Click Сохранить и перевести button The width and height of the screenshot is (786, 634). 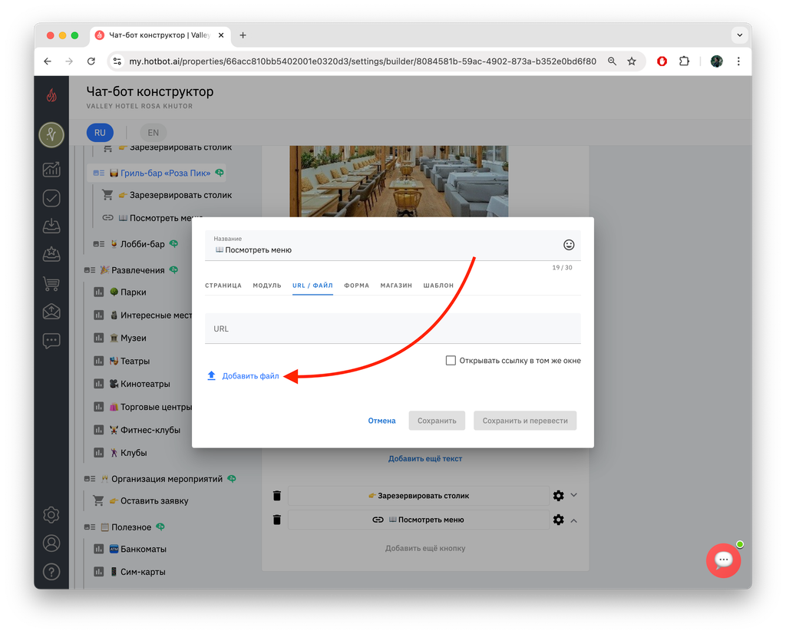click(x=525, y=421)
